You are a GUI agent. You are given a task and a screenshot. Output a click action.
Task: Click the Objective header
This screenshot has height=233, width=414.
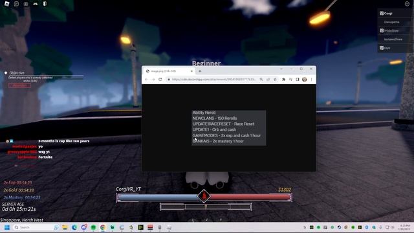point(17,72)
